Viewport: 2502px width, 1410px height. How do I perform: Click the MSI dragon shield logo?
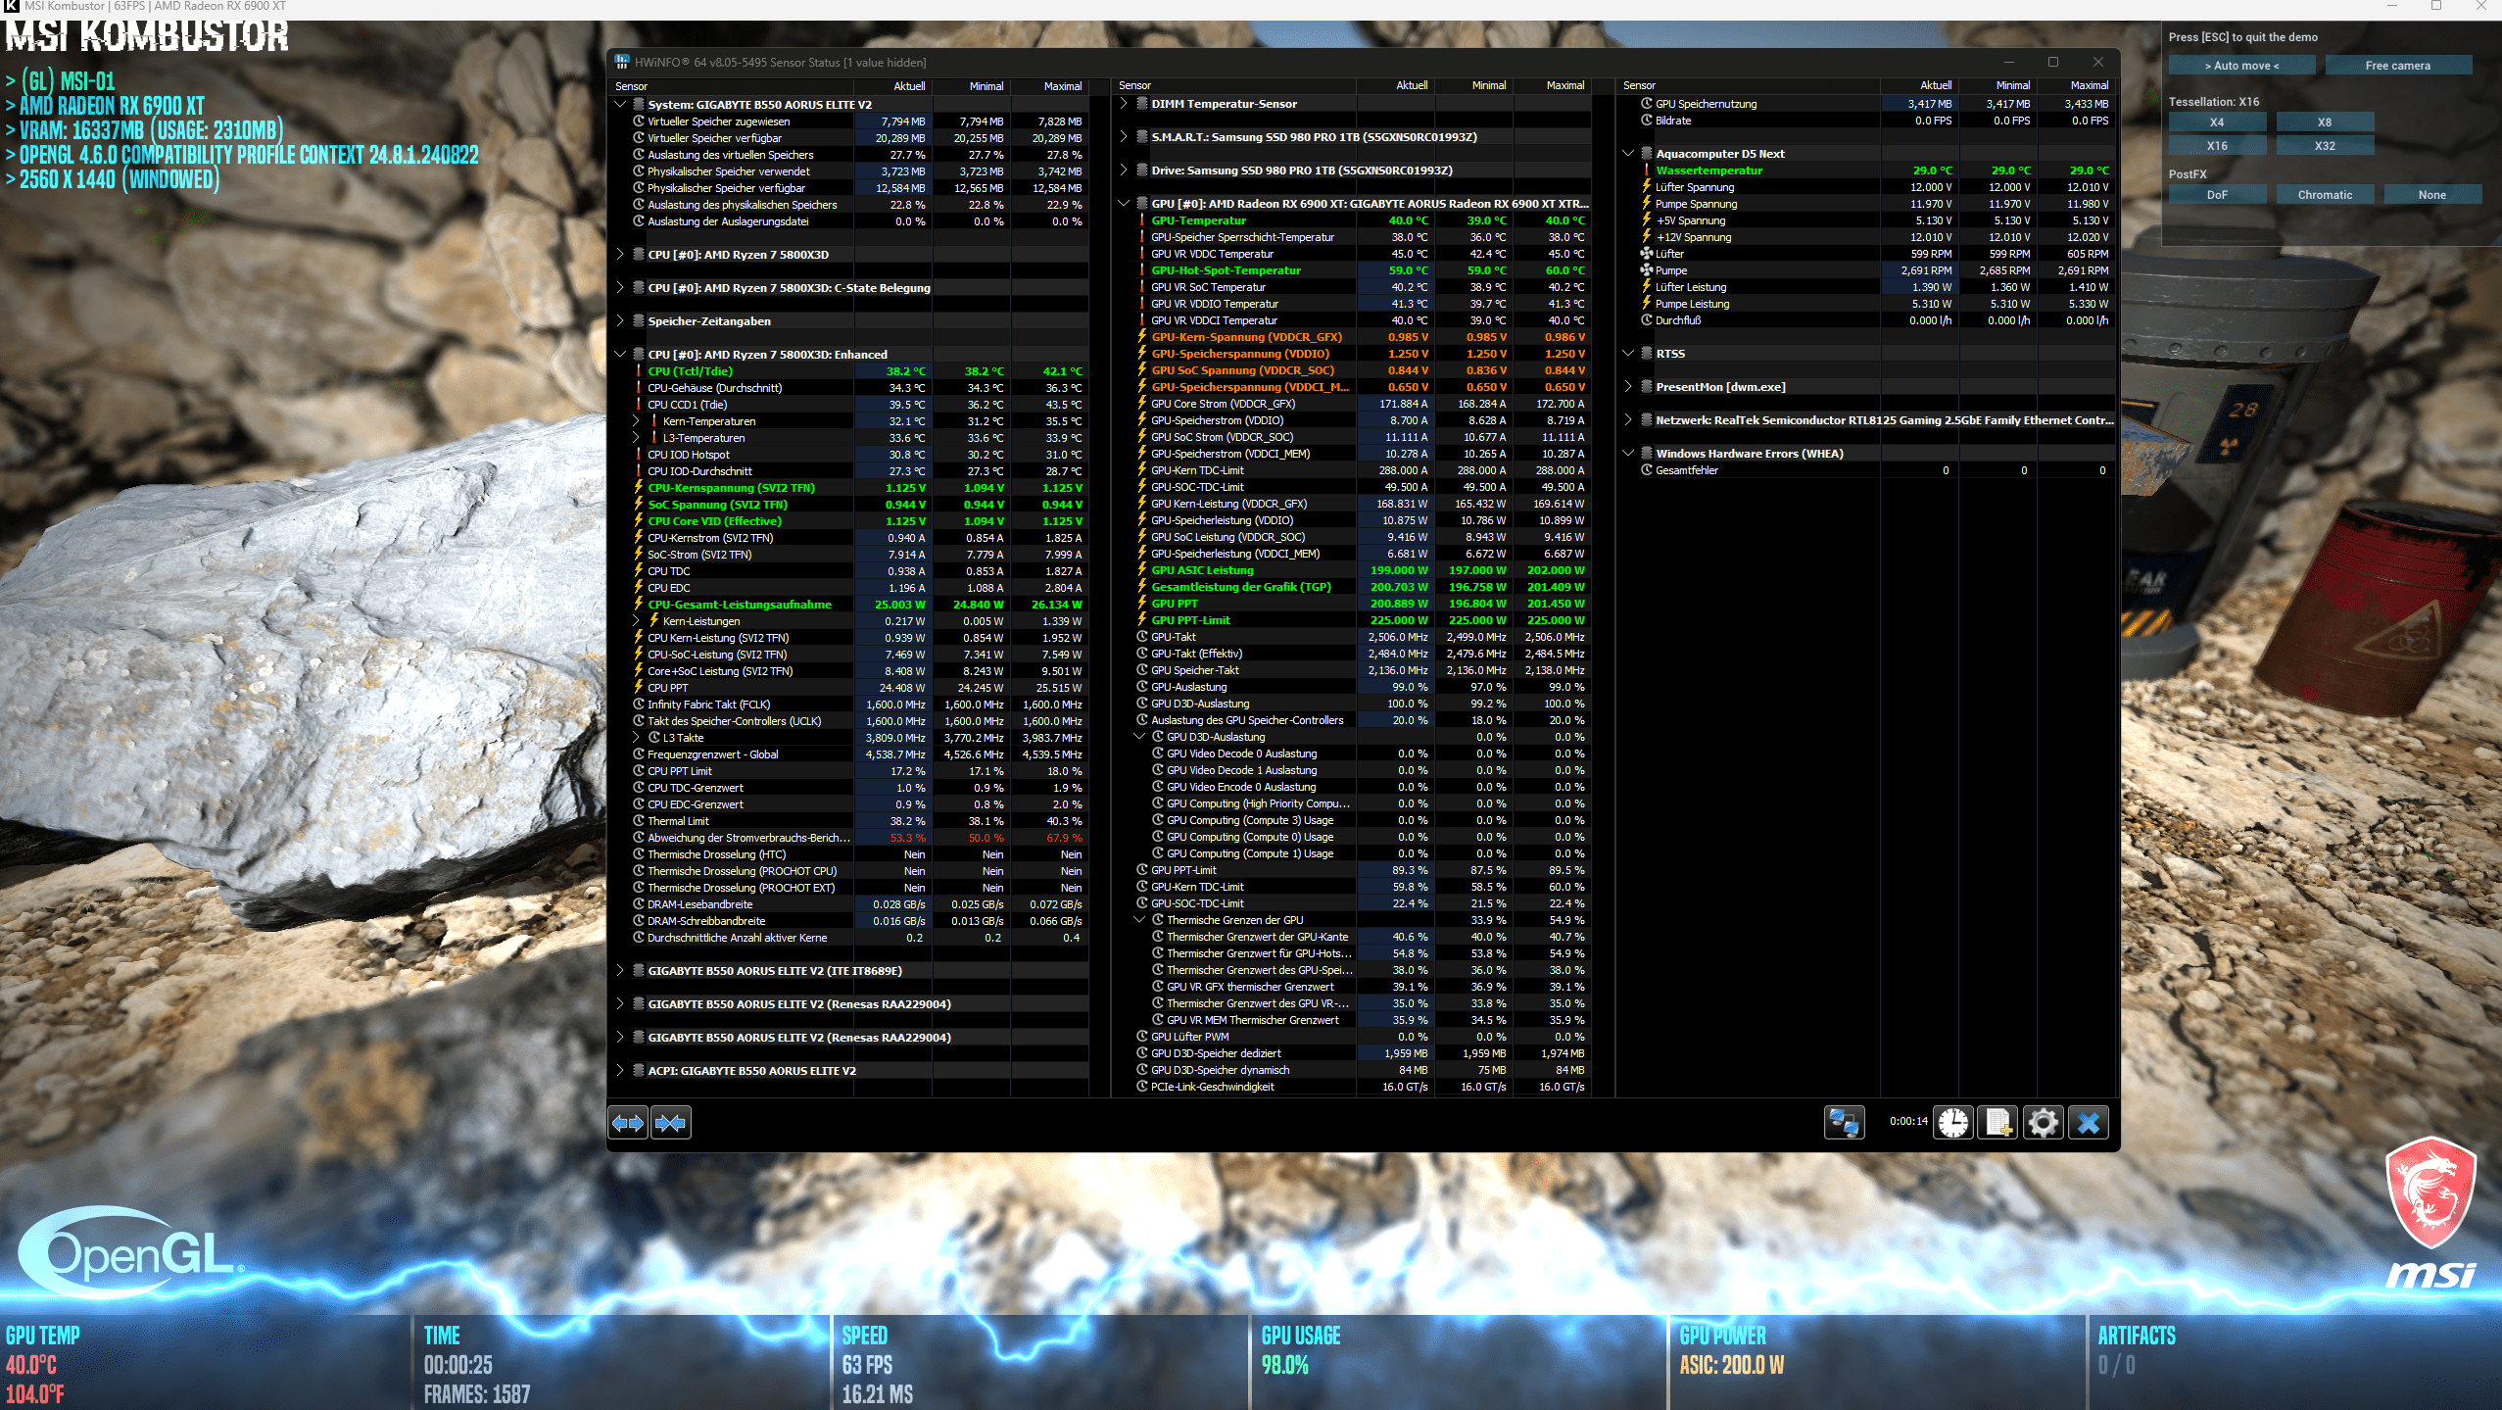coord(2431,1192)
